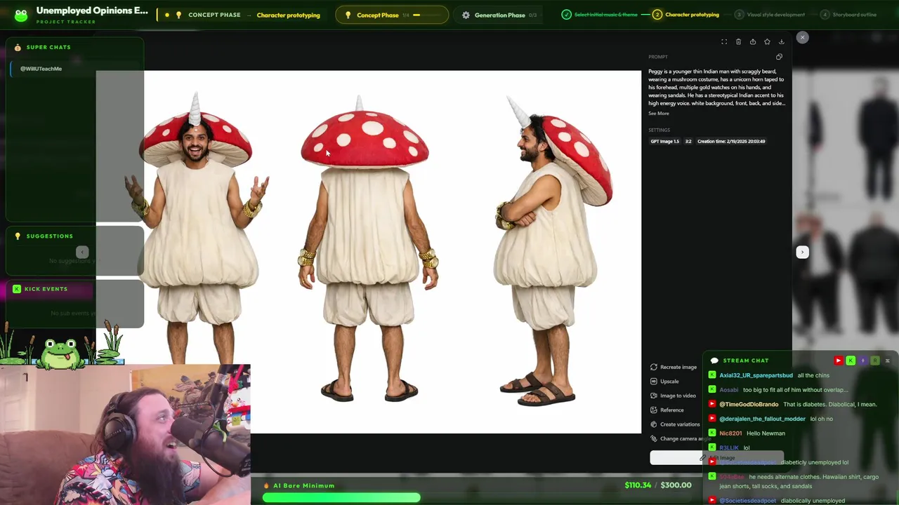Click the GPT Image 1.5 settings tag
Viewport: 899px width, 505px height.
point(664,142)
